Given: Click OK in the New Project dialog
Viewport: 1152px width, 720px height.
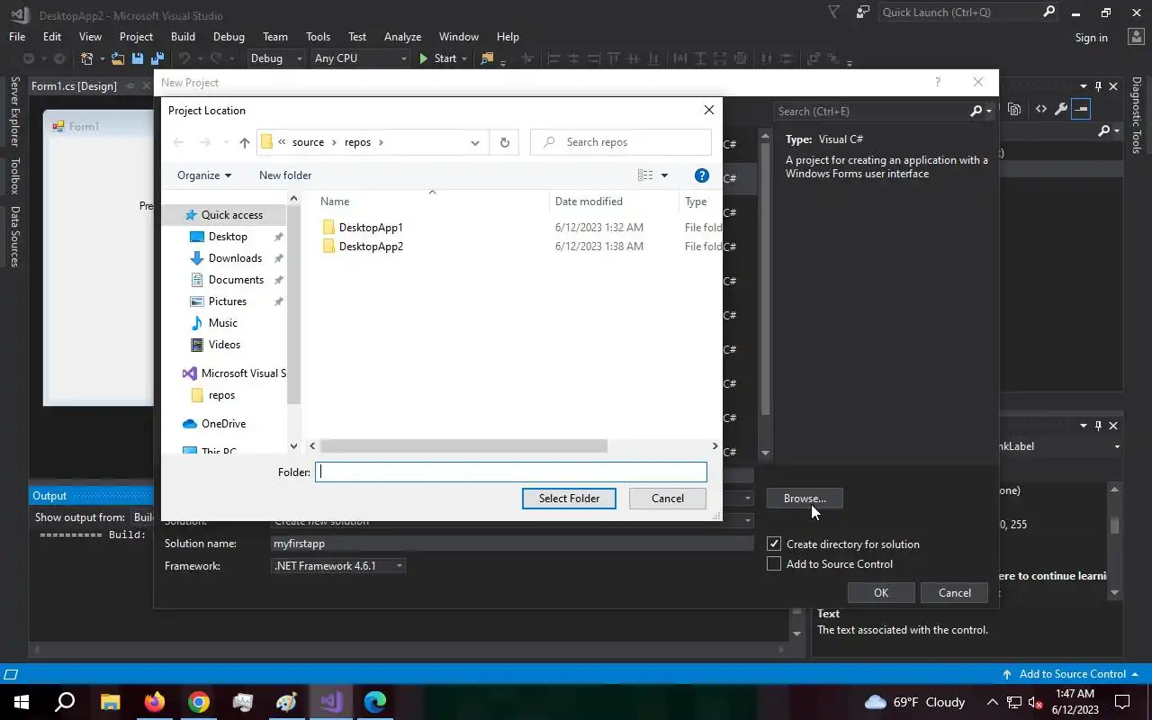Looking at the screenshot, I should pyautogui.click(x=881, y=592).
